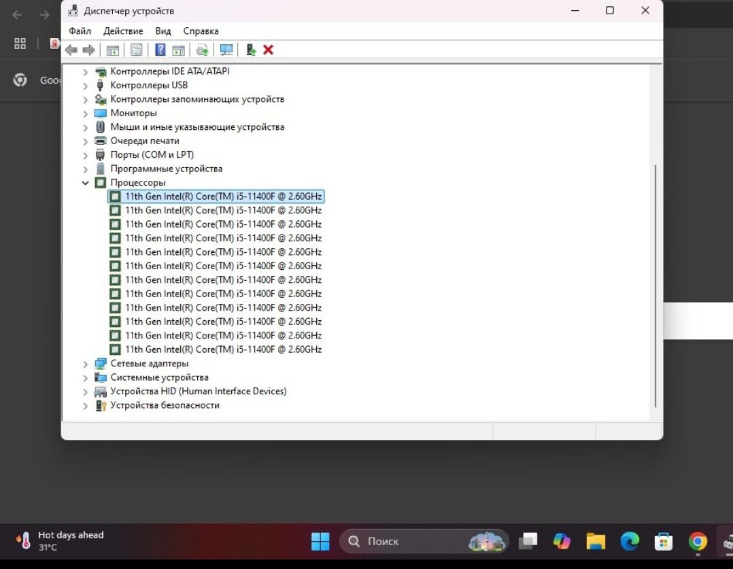Launch Copilot from the taskbar
This screenshot has width=733, height=569.
pos(562,541)
